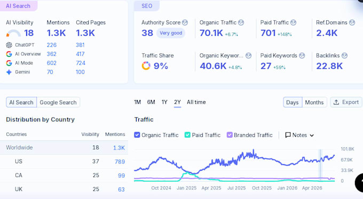The height and width of the screenshot is (199, 363).
Task: Select the Google Search tab
Action: click(x=58, y=102)
